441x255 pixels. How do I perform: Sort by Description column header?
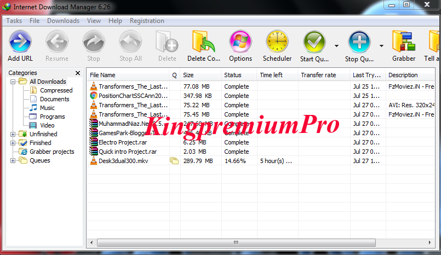pyautogui.click(x=410, y=75)
